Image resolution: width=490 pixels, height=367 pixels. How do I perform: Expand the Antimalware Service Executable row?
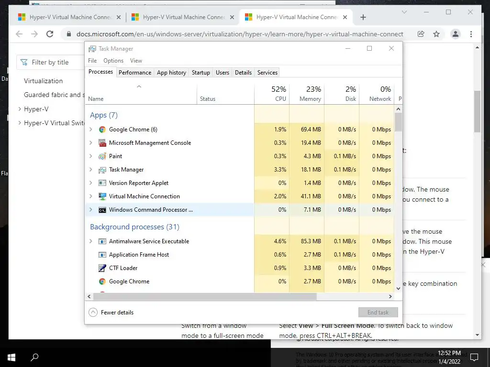[90, 241]
